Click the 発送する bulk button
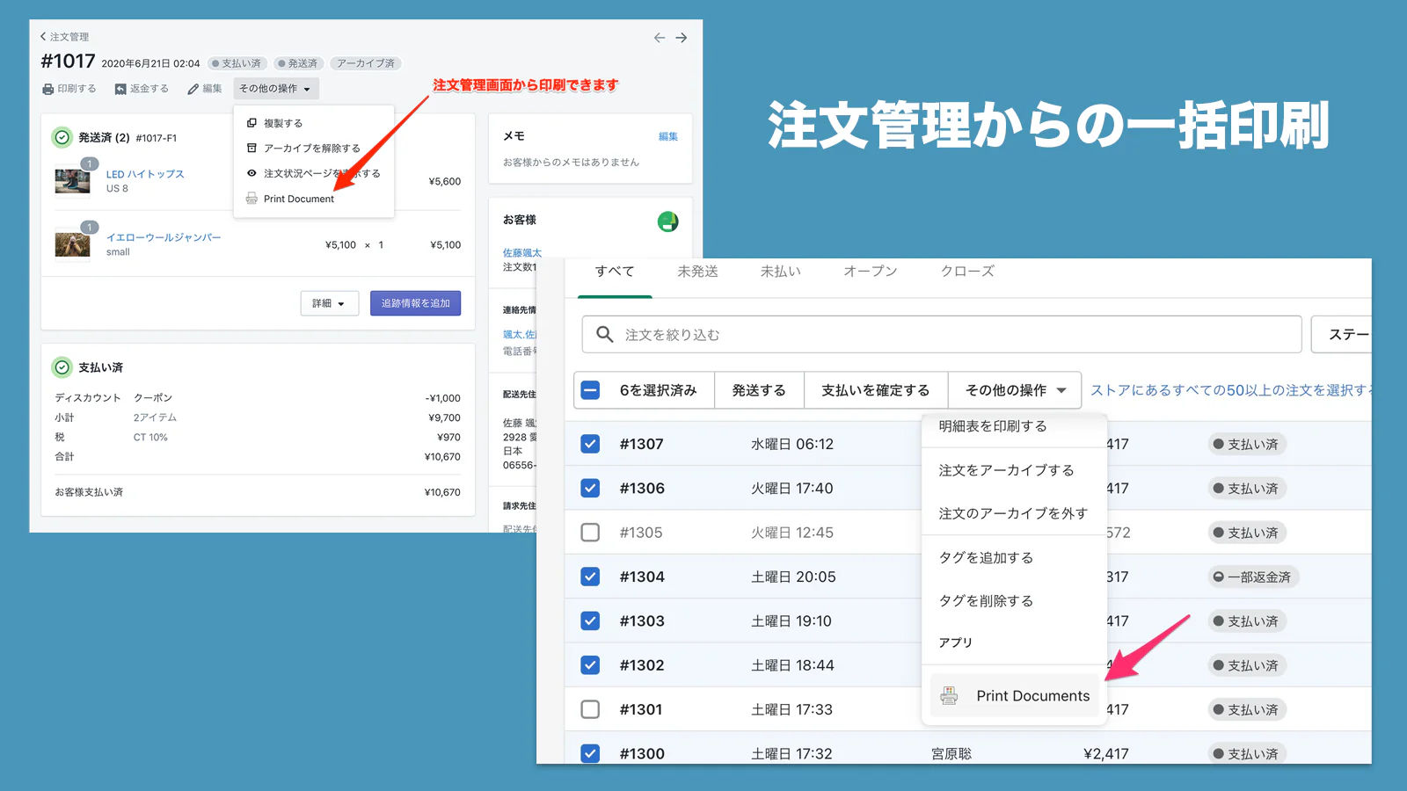The image size is (1407, 791). coord(759,390)
